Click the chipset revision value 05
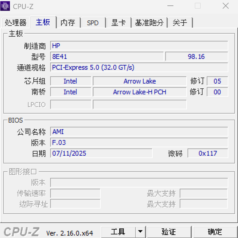The image size is (238, 238). (x=217, y=81)
